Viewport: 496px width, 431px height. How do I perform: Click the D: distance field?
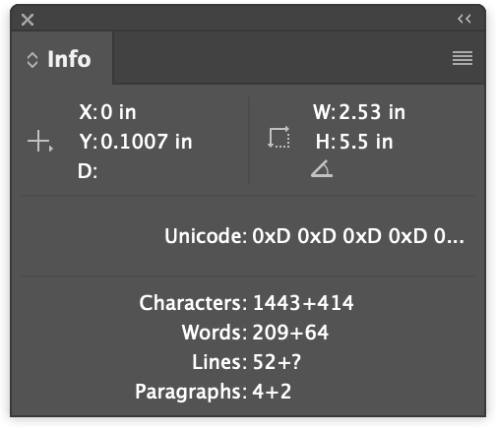(88, 171)
